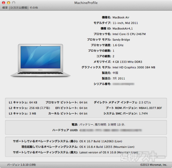Select the L1 cache value 64 KB
Image resolution: width=172 pixels, height=168 pixels.
[x=33, y=103]
